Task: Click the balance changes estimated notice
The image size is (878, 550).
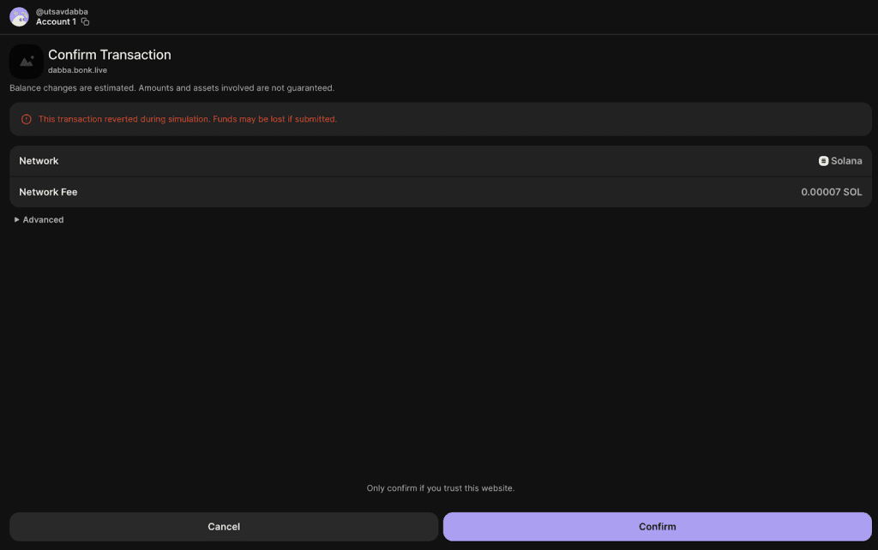Action: coord(171,87)
